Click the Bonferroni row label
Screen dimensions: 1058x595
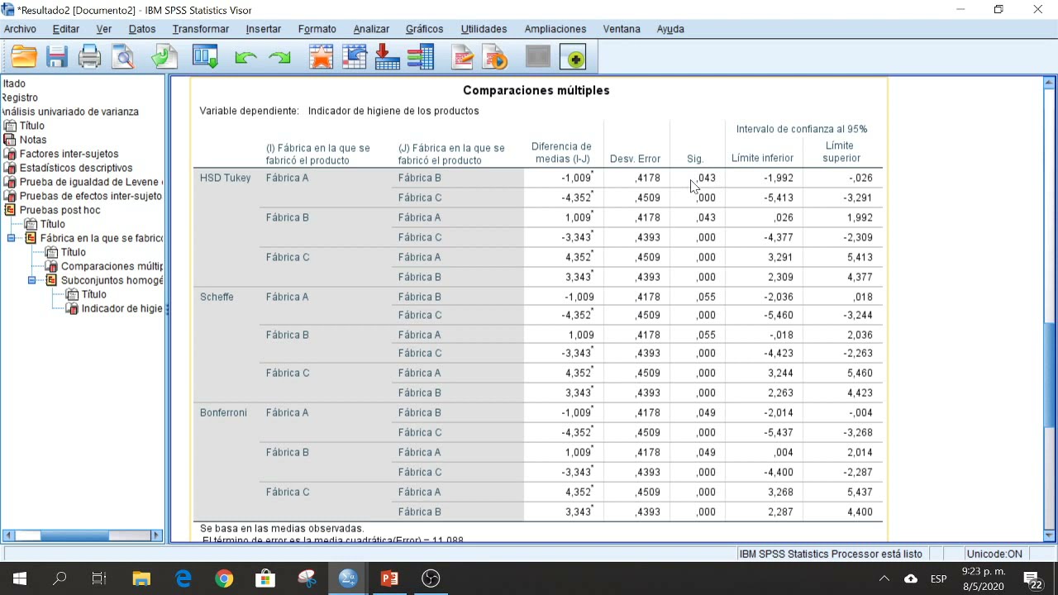click(223, 412)
